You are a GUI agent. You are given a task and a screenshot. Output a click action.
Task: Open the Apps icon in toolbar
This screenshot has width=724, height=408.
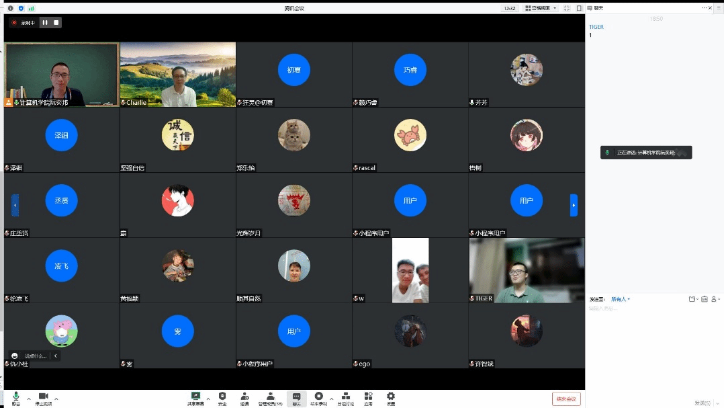(x=368, y=397)
